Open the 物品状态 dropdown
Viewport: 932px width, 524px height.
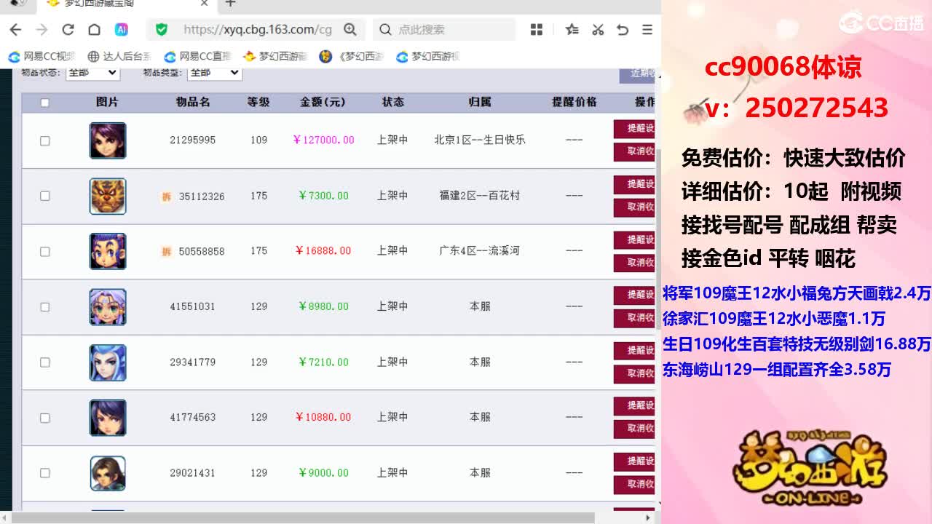click(92, 73)
